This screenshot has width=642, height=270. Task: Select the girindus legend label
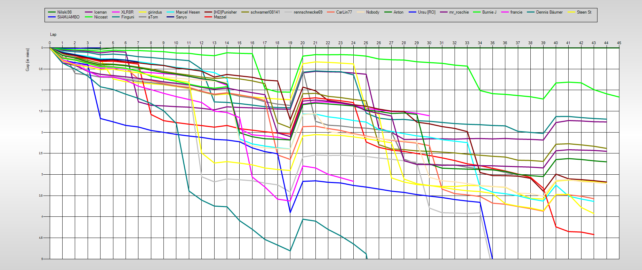click(155, 12)
